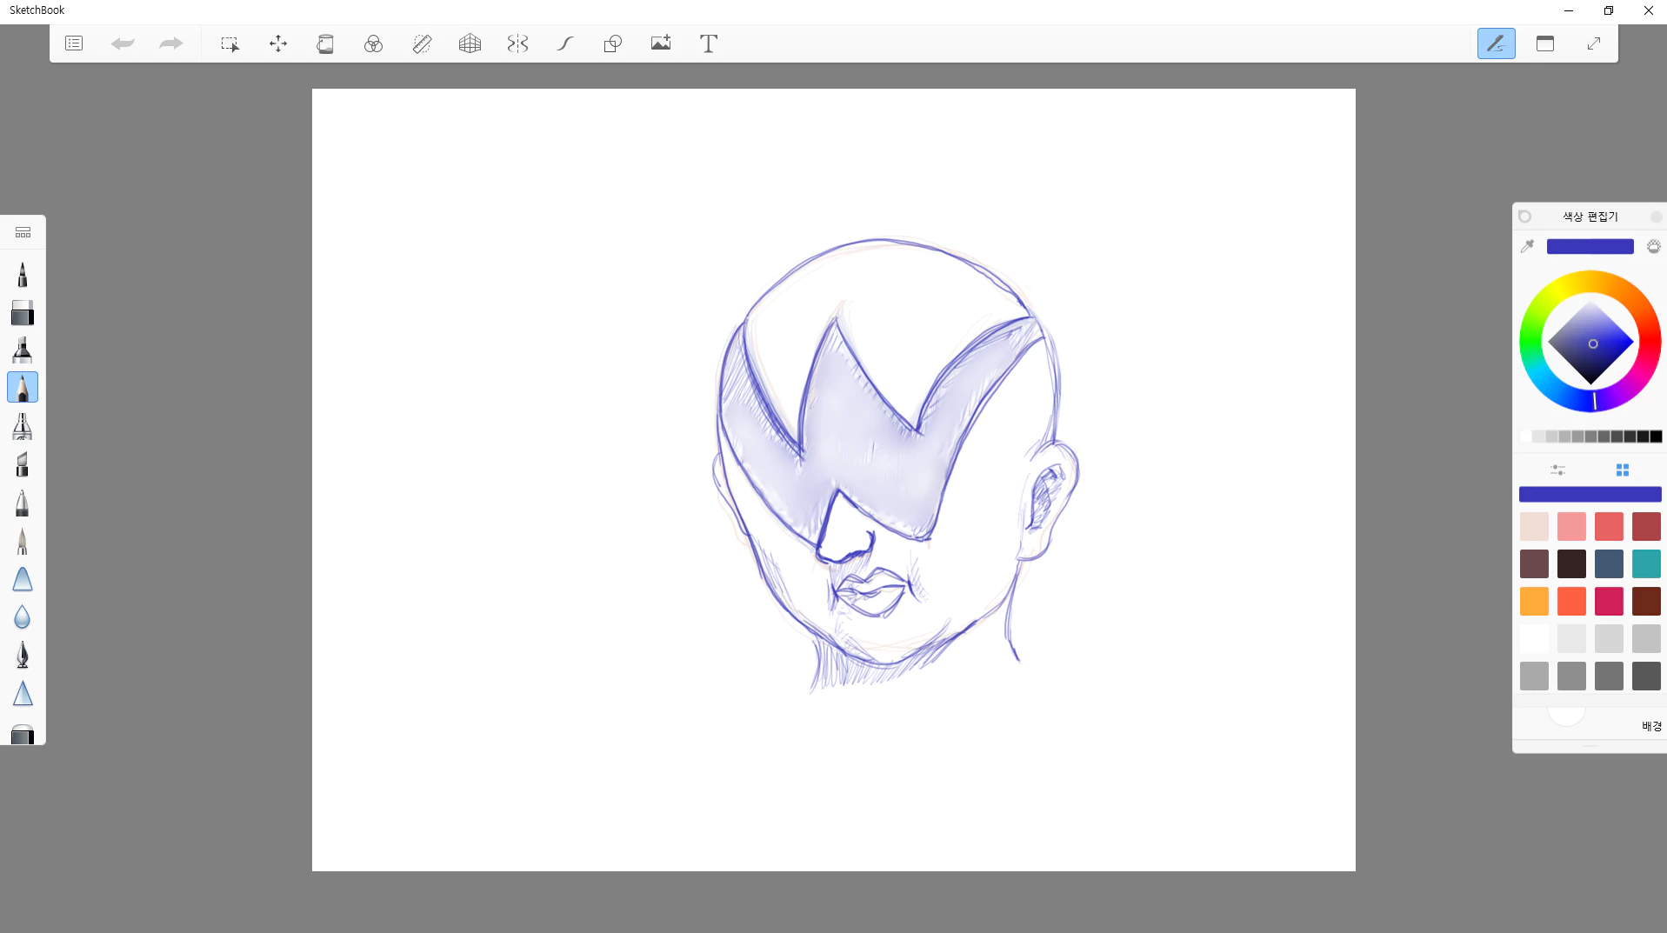Click the wide blue color bar above swatches
Viewport: 1667px width, 933px height.
tap(1590, 494)
